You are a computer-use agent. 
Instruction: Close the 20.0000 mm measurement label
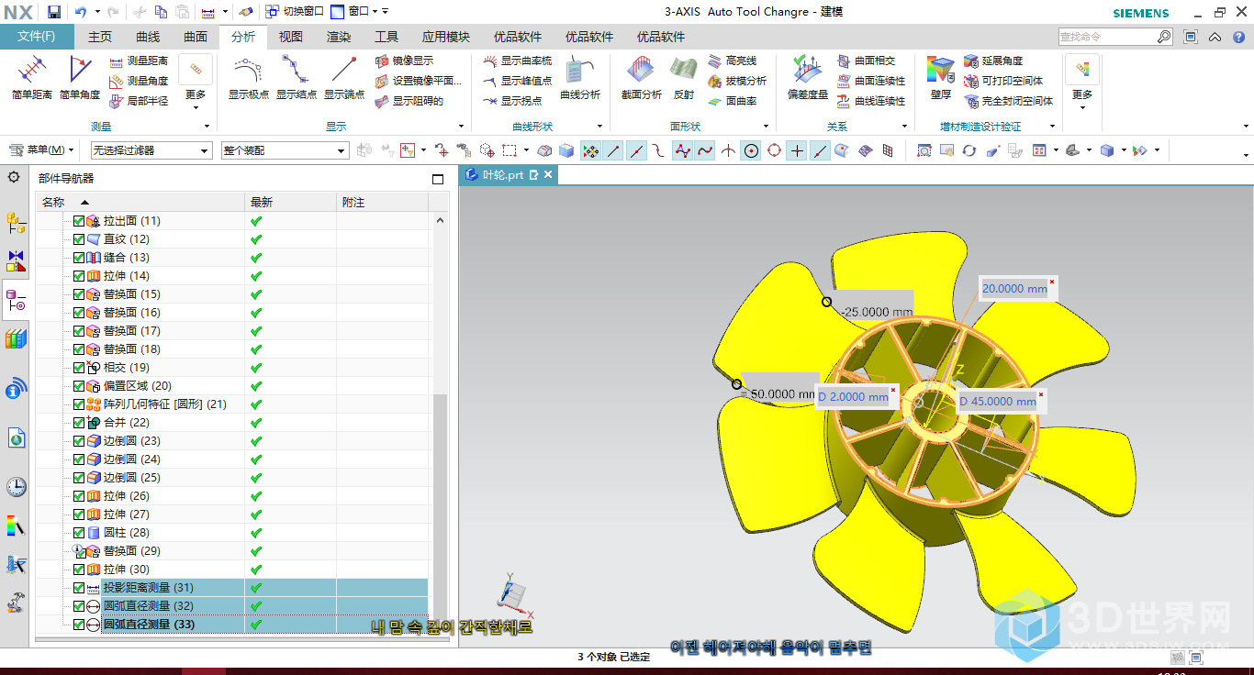(1052, 282)
